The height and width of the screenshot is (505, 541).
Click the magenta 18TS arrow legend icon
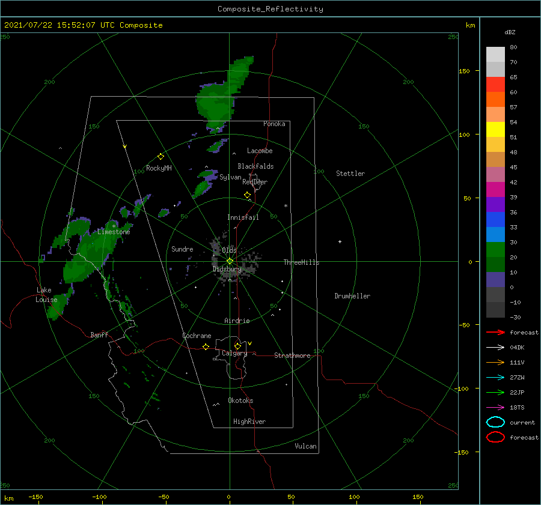[x=495, y=408]
